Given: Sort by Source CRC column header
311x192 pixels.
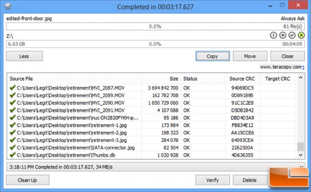Looking at the screenshot, I should click(243, 79).
